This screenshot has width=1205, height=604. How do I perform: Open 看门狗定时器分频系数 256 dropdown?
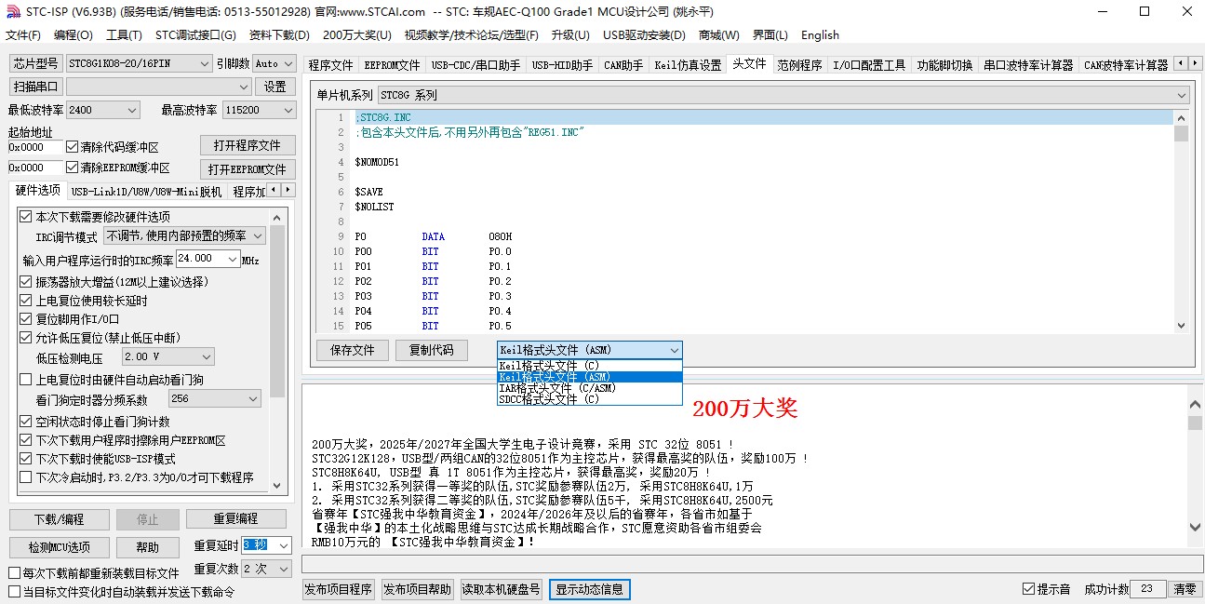214,398
